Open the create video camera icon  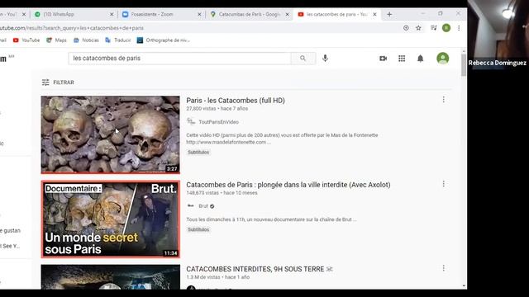tap(383, 59)
